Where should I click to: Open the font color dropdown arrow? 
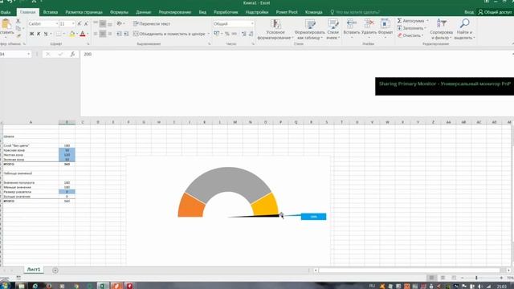tap(88, 34)
